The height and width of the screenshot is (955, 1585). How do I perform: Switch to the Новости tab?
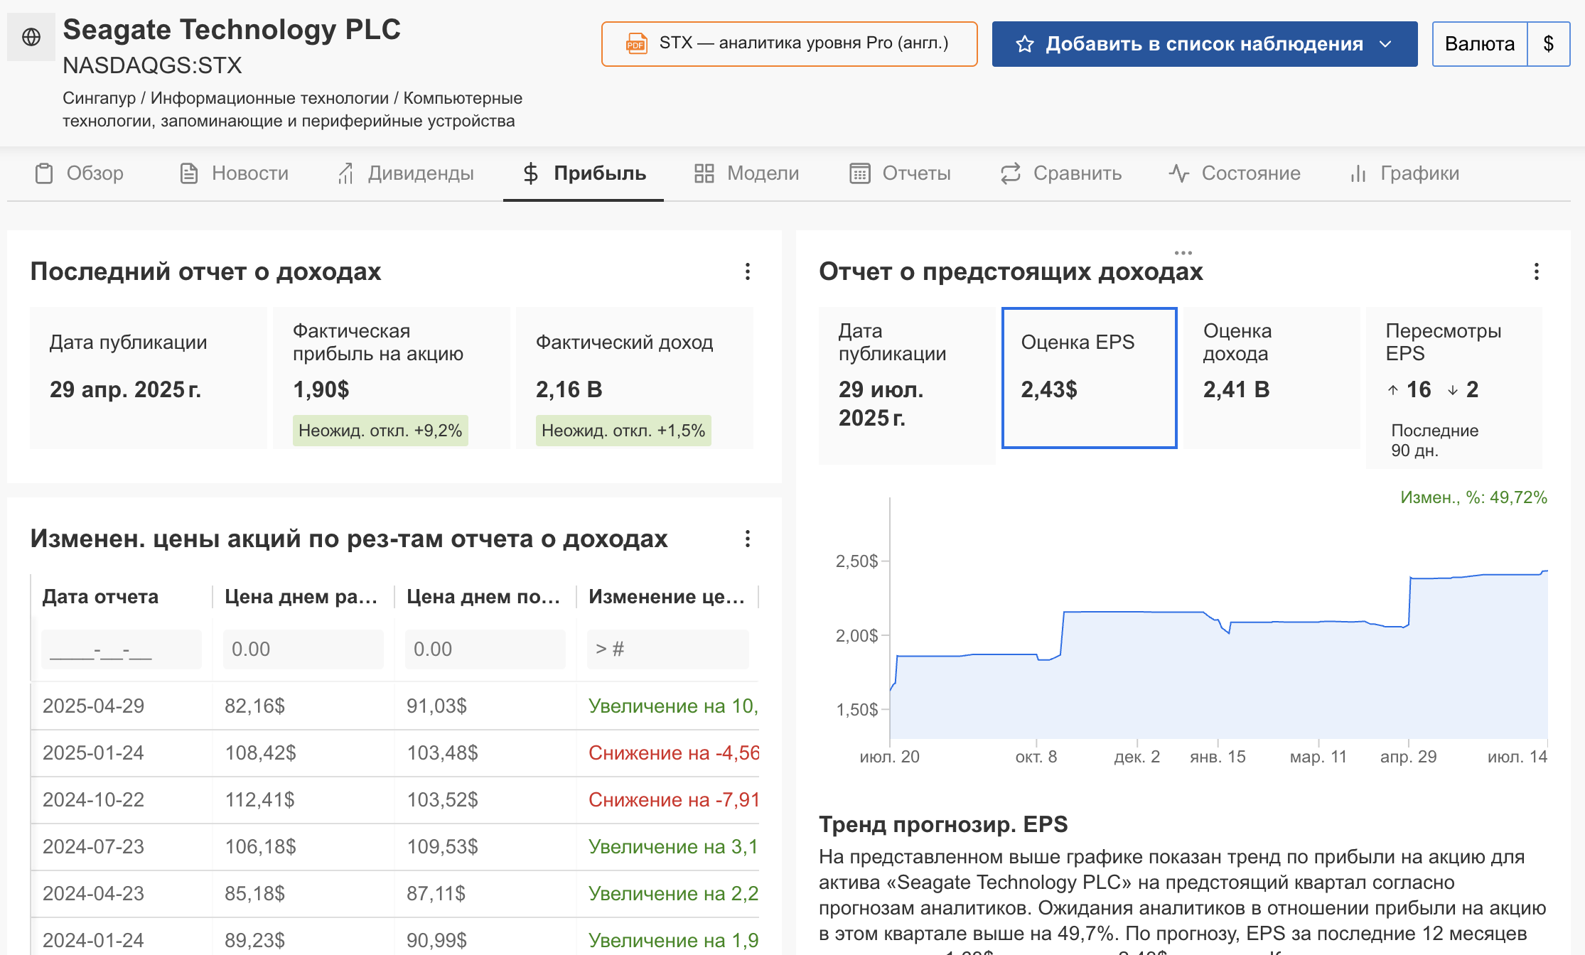click(234, 173)
